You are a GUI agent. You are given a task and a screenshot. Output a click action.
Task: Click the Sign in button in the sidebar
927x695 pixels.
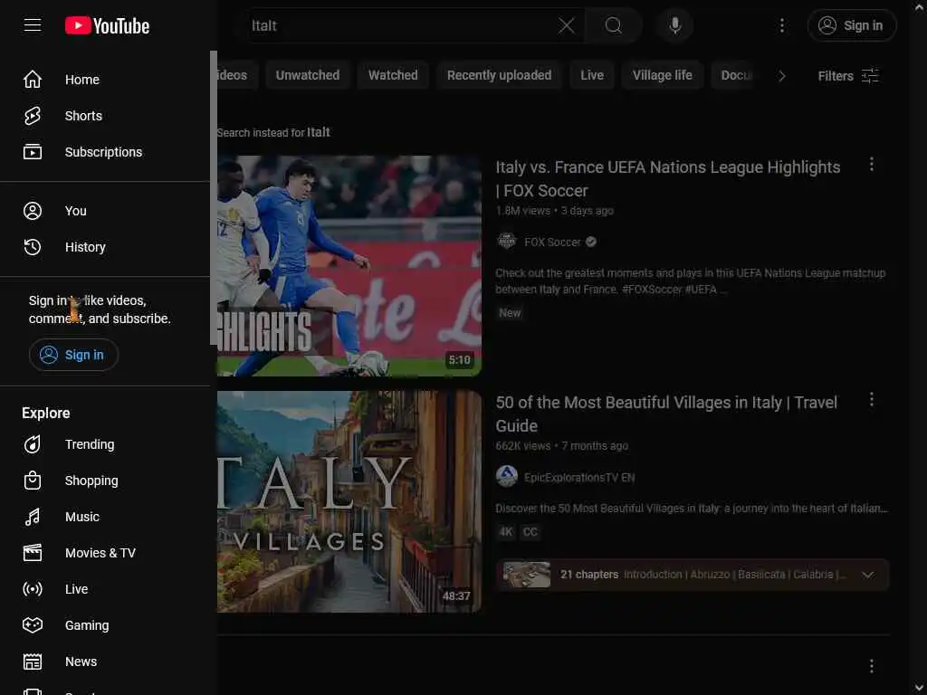click(73, 355)
